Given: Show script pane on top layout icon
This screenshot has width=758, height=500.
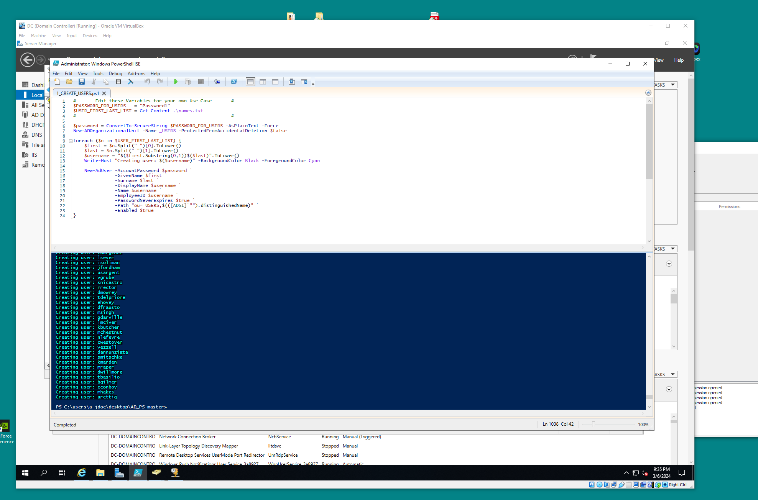Looking at the screenshot, I should [250, 82].
